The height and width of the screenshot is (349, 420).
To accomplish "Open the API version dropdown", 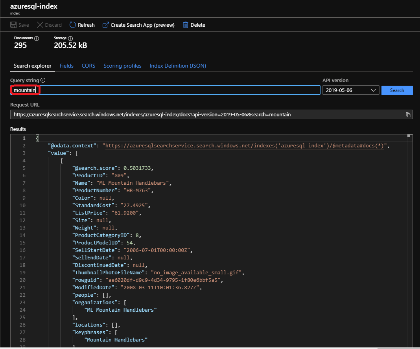I will [351, 90].
